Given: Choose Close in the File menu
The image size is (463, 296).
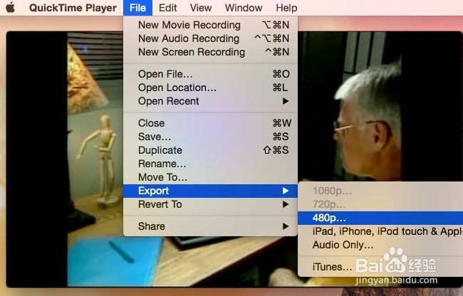Looking at the screenshot, I should pos(210,123).
